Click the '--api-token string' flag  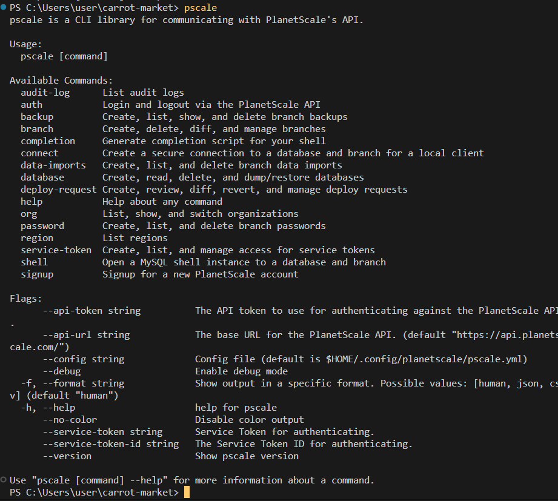point(92,311)
